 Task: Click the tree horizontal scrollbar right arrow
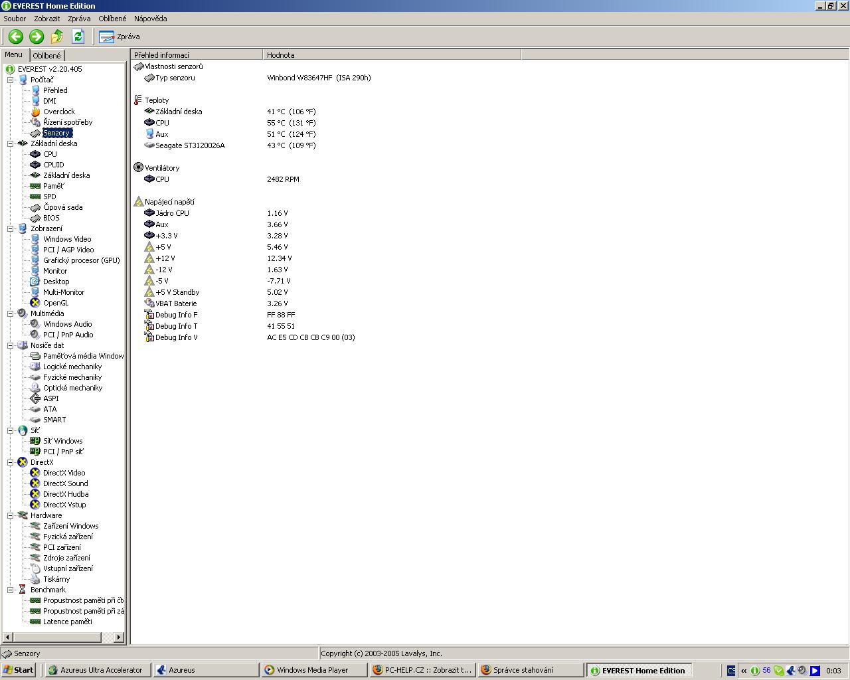tap(119, 637)
